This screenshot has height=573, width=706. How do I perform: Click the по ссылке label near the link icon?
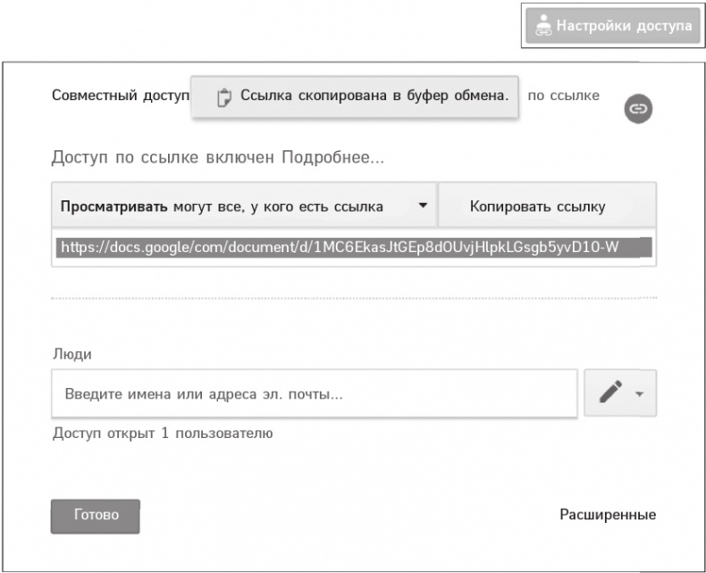pyautogui.click(x=564, y=96)
